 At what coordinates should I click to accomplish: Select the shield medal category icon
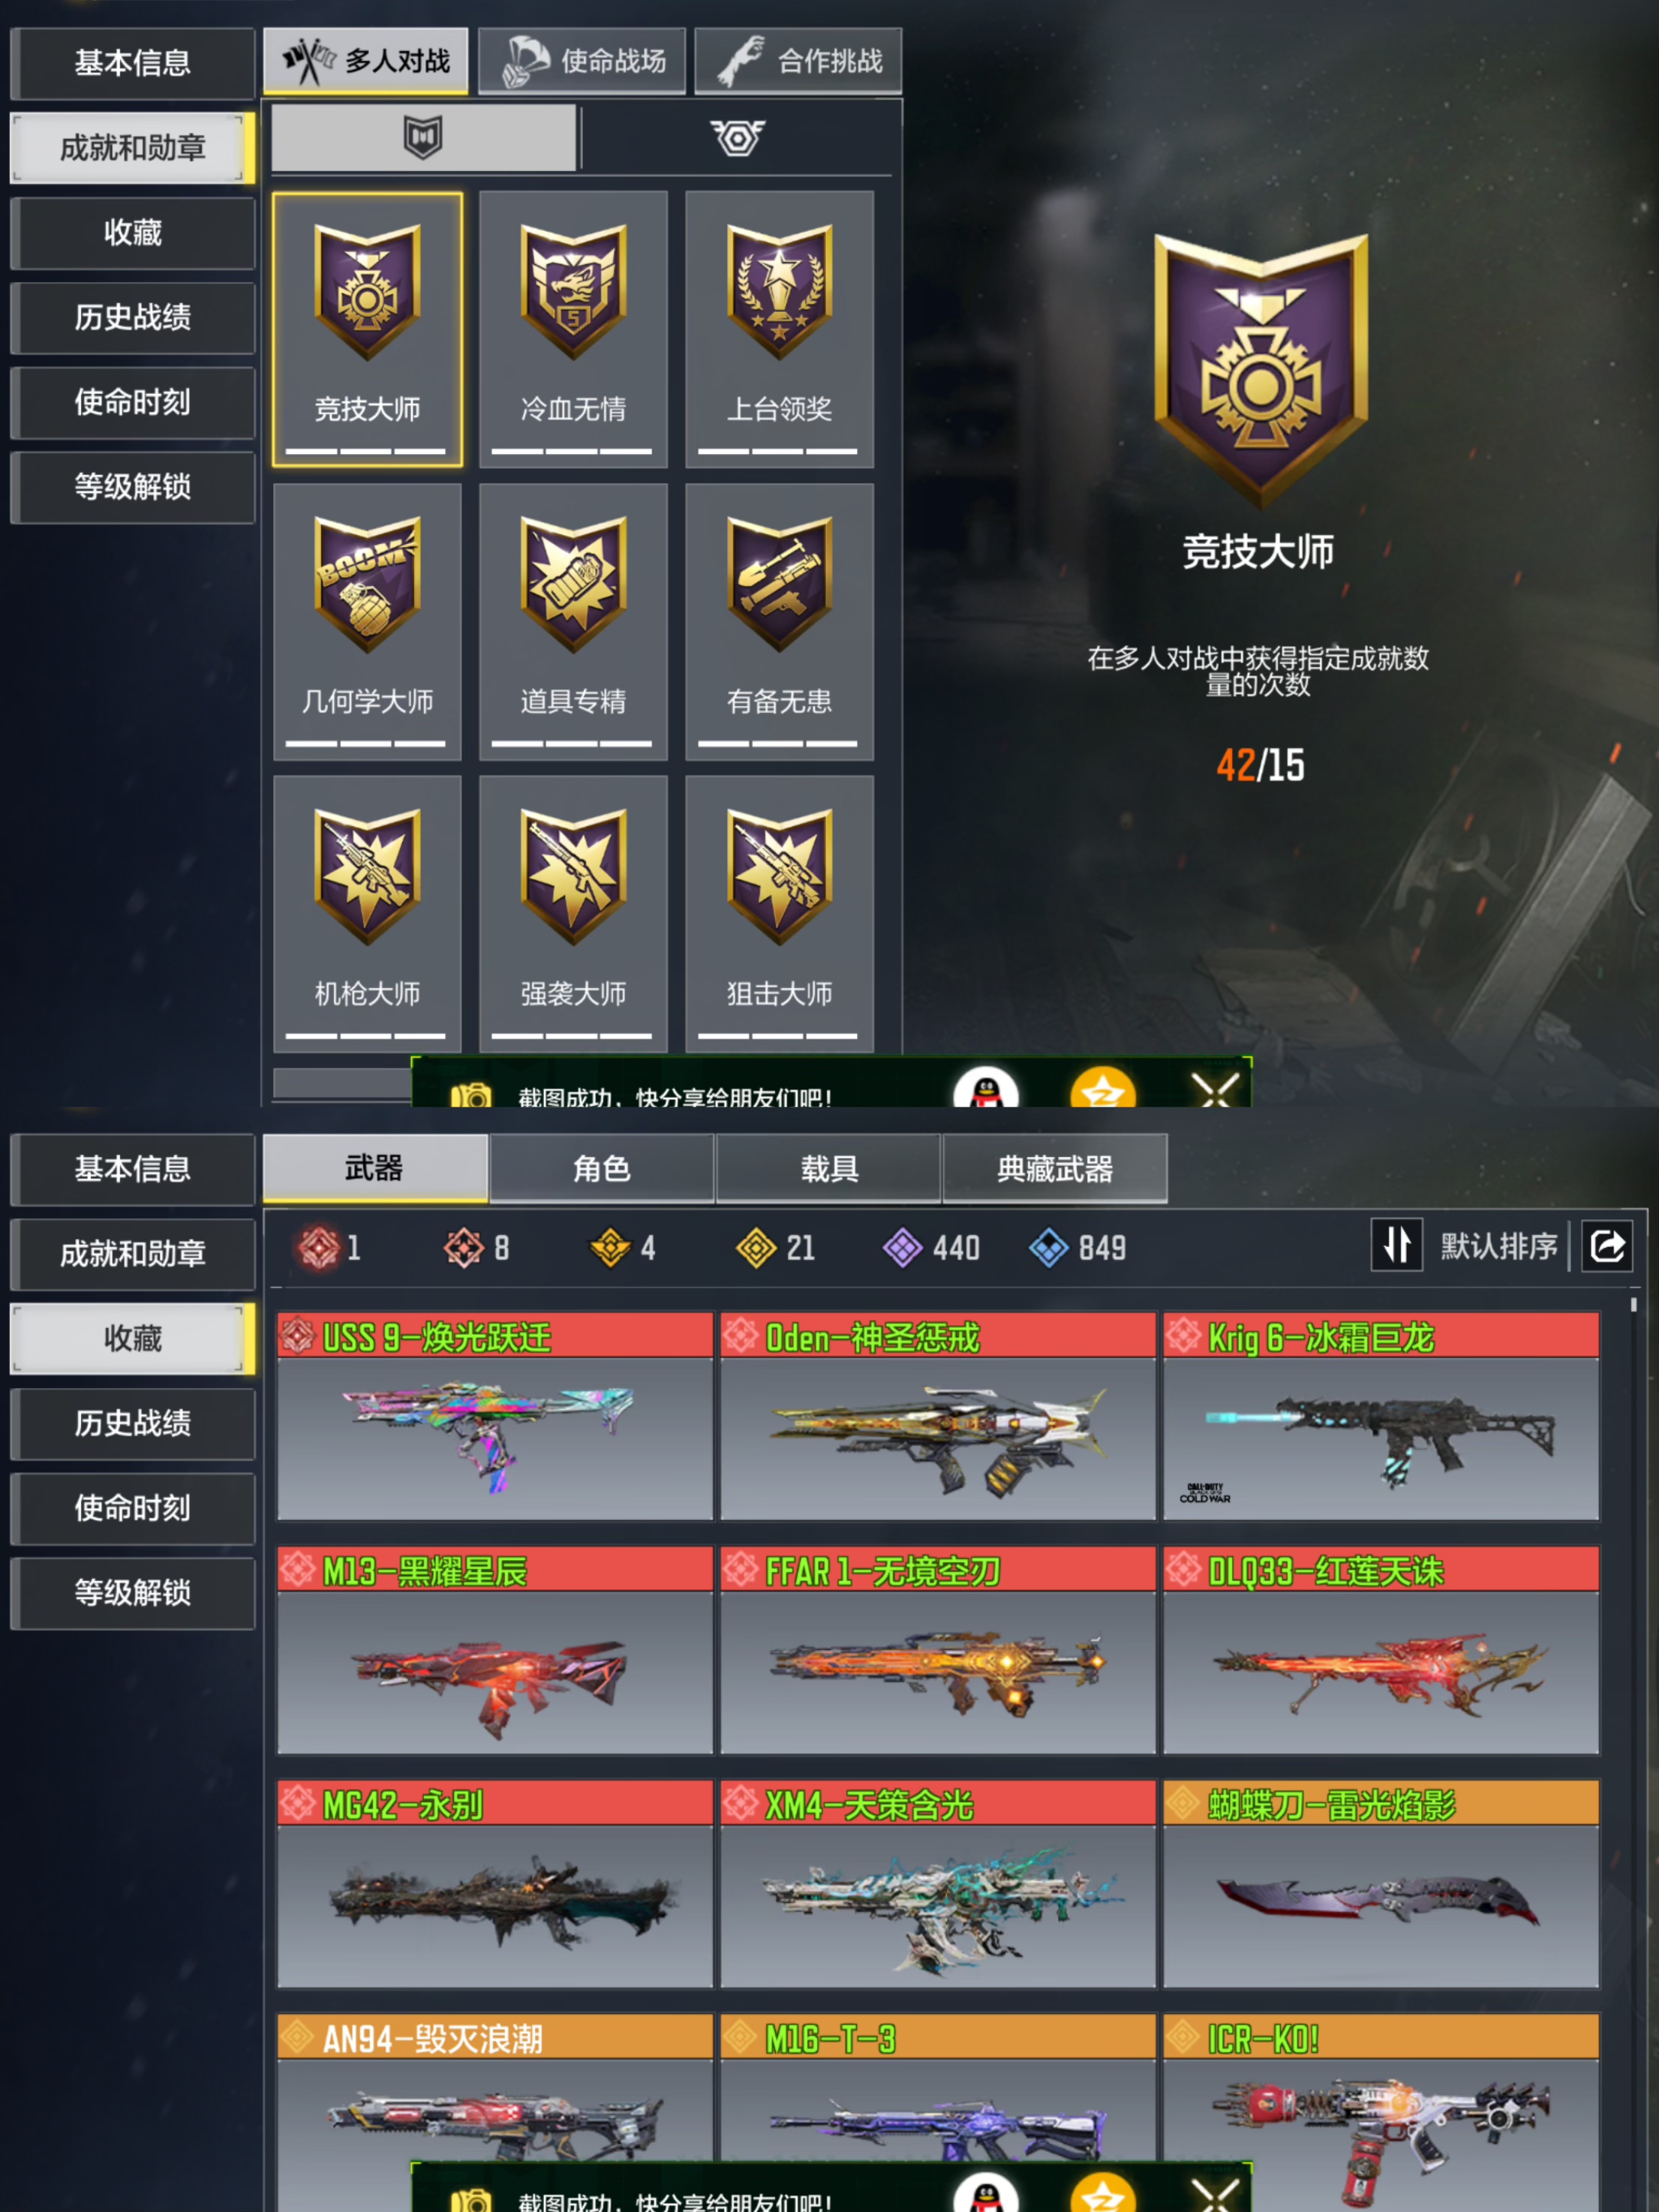click(423, 137)
